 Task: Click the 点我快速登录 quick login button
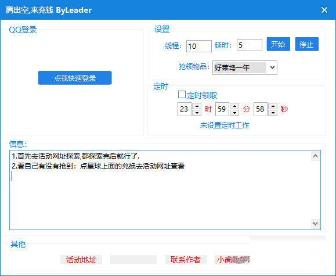click(x=75, y=78)
